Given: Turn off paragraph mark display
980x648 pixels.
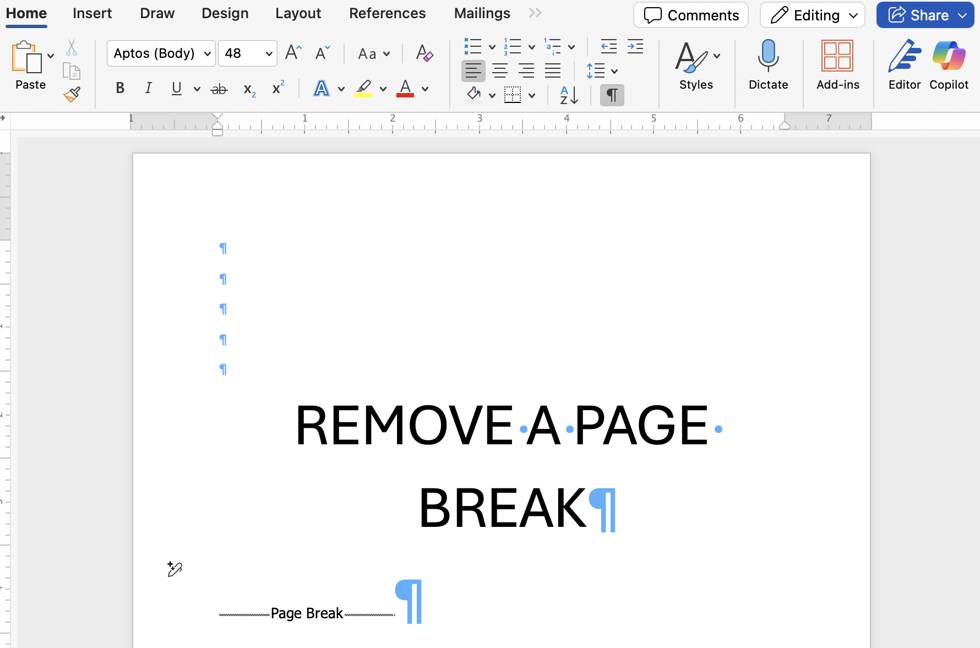Looking at the screenshot, I should coord(612,95).
